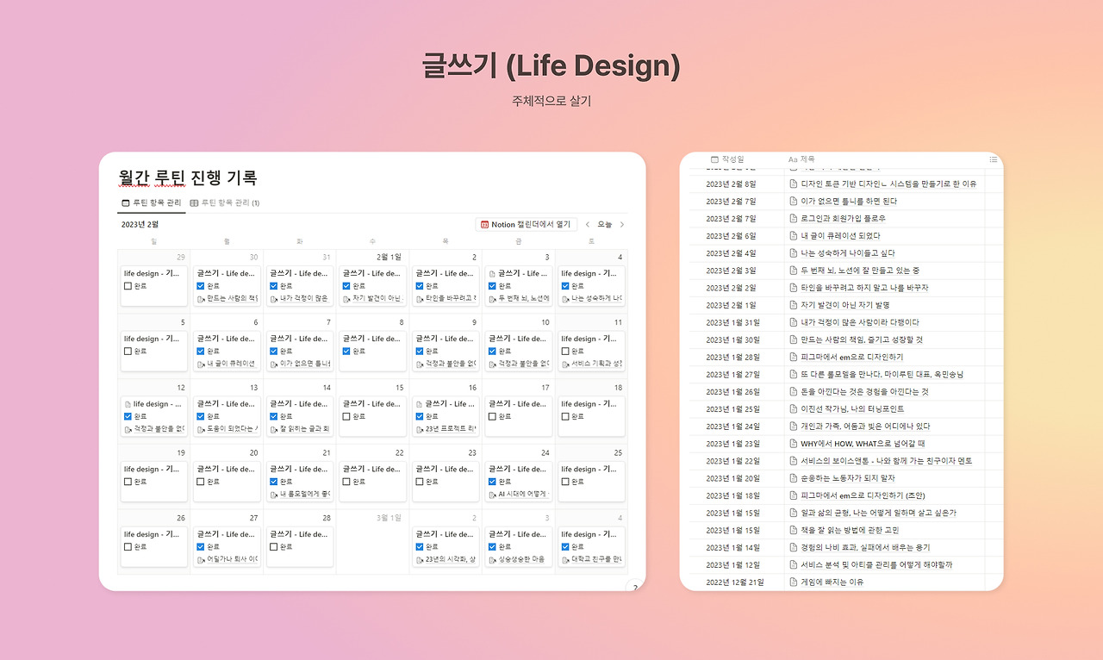Viewport: 1103px width, 660px height.
Task: Click the date cell '2023년 1월 28일'
Action: [x=733, y=358]
